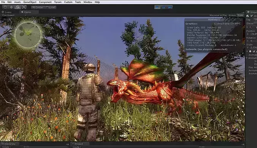Toggle the pivot Center button

(38, 7)
